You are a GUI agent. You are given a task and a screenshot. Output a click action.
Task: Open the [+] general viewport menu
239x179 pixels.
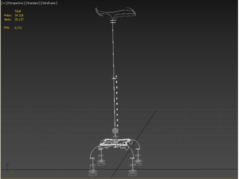coord(4,3)
